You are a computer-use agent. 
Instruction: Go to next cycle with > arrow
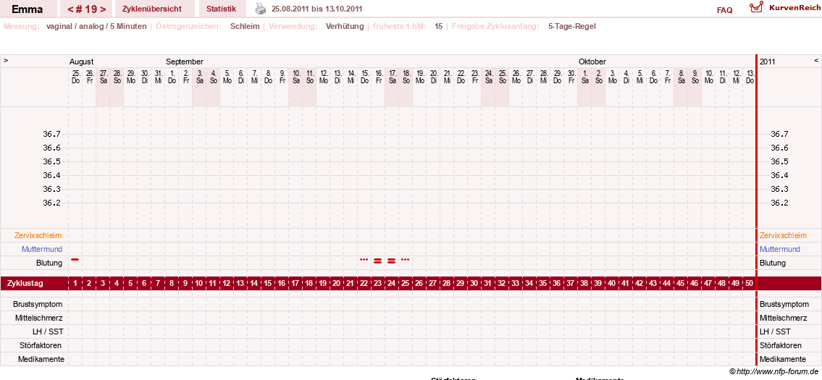click(x=104, y=9)
